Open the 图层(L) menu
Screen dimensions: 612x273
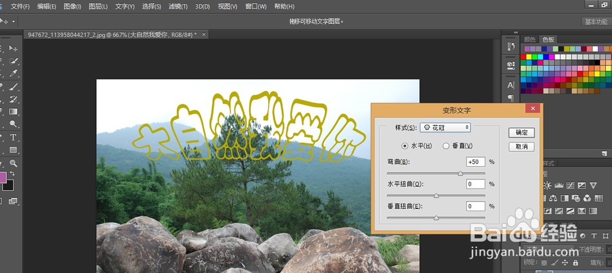tap(98, 7)
